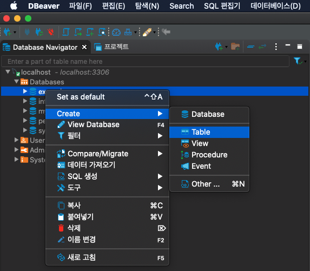Choose 삭제 in context menu
The height and width of the screenshot is (271, 310).
pos(107,228)
